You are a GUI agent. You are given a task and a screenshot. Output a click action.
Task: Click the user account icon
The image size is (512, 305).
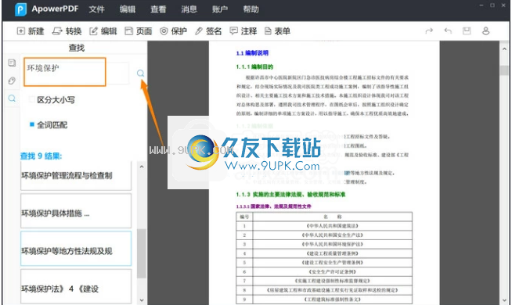pos(486,31)
